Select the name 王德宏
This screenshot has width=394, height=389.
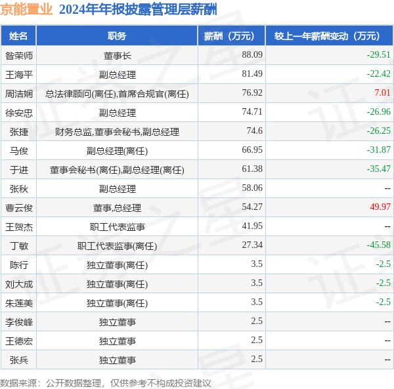point(19,341)
